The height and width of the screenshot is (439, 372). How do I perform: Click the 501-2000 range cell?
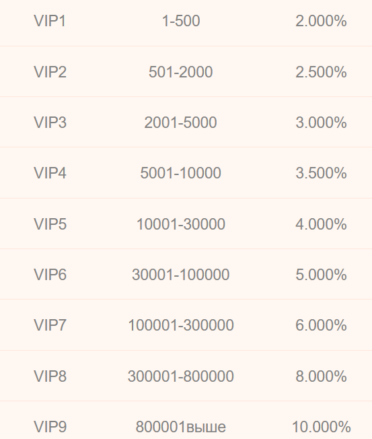coord(181,72)
